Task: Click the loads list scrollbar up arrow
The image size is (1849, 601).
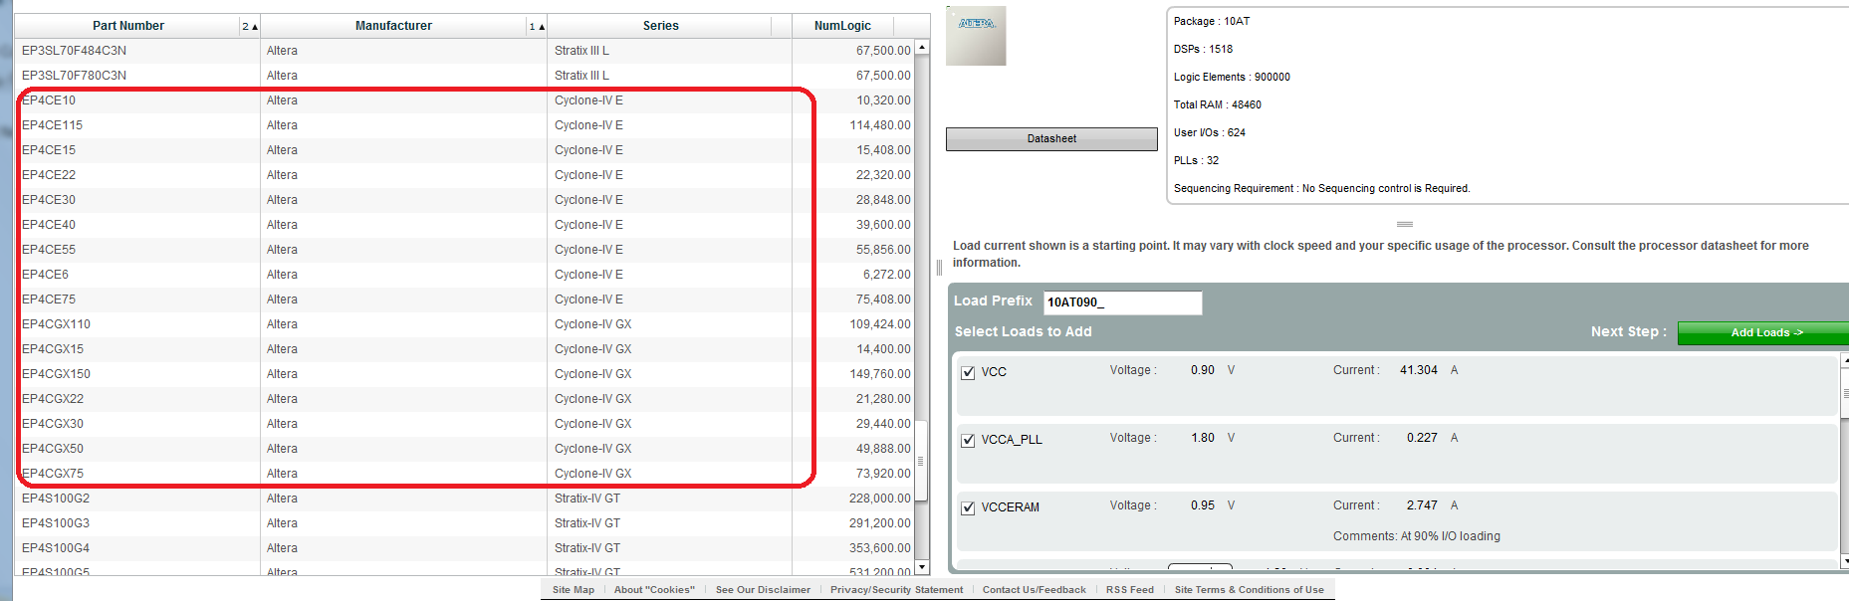Action: (x=1845, y=361)
